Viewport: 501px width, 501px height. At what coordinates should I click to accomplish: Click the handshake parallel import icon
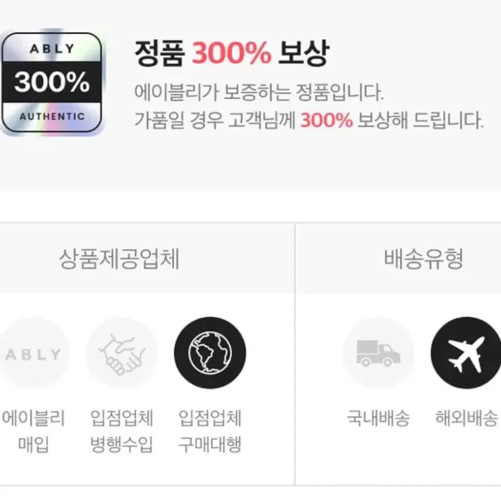point(122,353)
